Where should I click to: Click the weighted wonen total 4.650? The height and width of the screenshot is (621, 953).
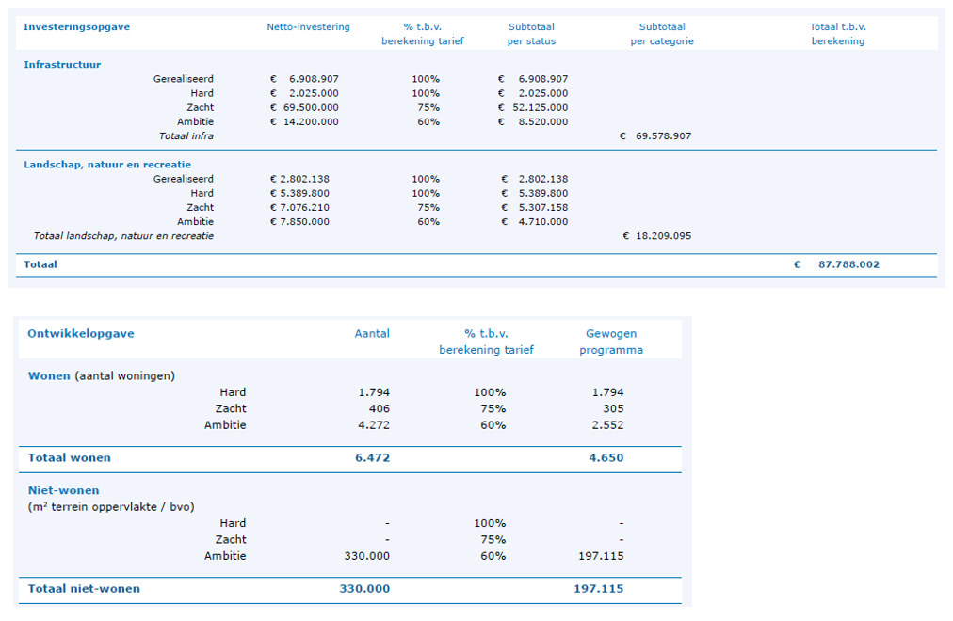pyautogui.click(x=606, y=458)
